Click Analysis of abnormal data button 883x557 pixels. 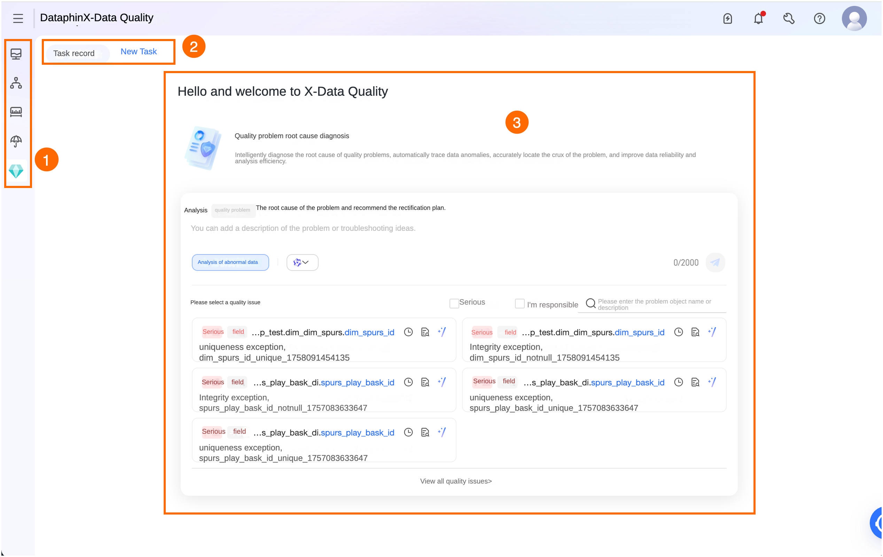230,262
